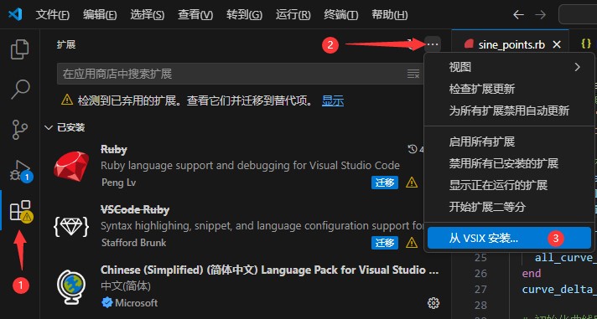Open the Run and Debug view
Image resolution: width=597 pixels, height=319 pixels.
tap(20, 170)
